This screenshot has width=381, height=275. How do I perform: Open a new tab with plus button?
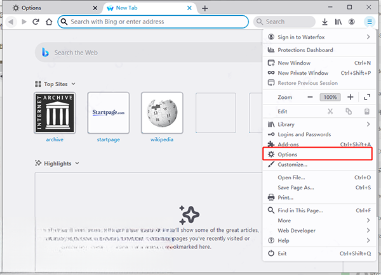pyautogui.click(x=205, y=8)
